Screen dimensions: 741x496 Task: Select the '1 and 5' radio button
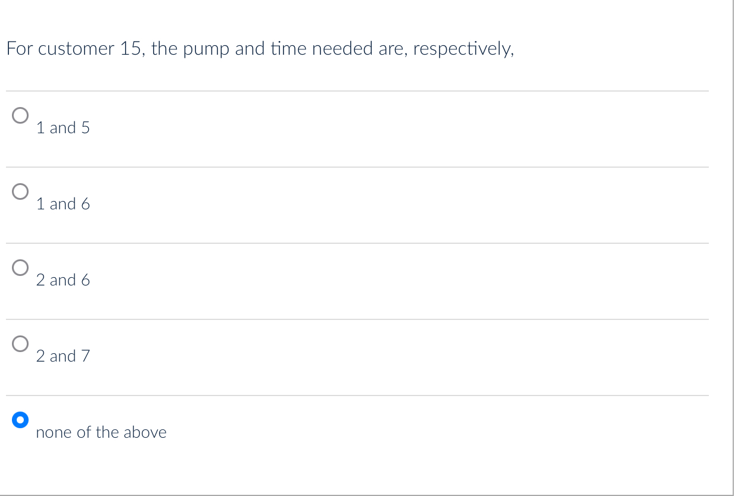click(x=20, y=116)
